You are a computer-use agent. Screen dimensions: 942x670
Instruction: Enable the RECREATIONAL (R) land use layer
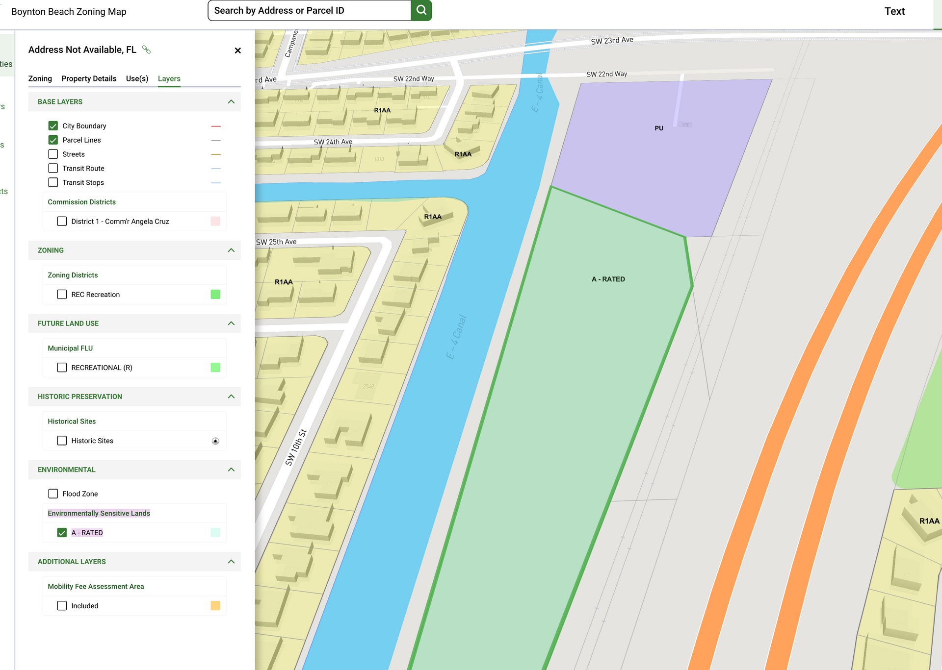[x=62, y=368]
